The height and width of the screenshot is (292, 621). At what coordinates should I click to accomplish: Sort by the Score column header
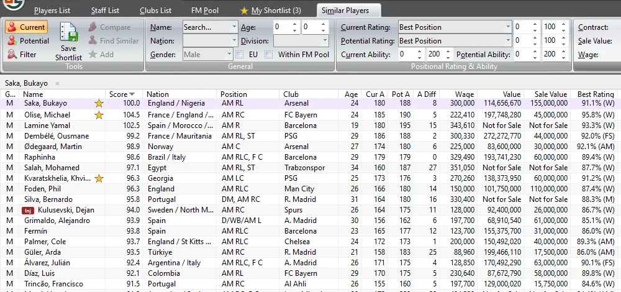click(124, 94)
